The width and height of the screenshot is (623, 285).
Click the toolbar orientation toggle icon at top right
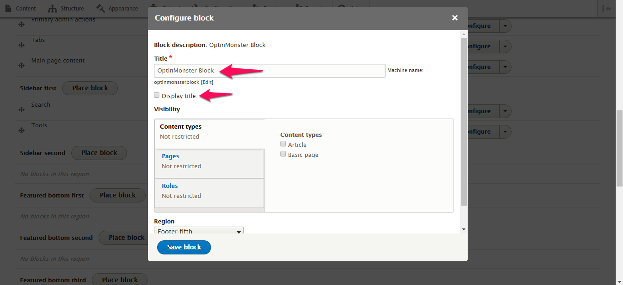pyautogui.click(x=607, y=8)
